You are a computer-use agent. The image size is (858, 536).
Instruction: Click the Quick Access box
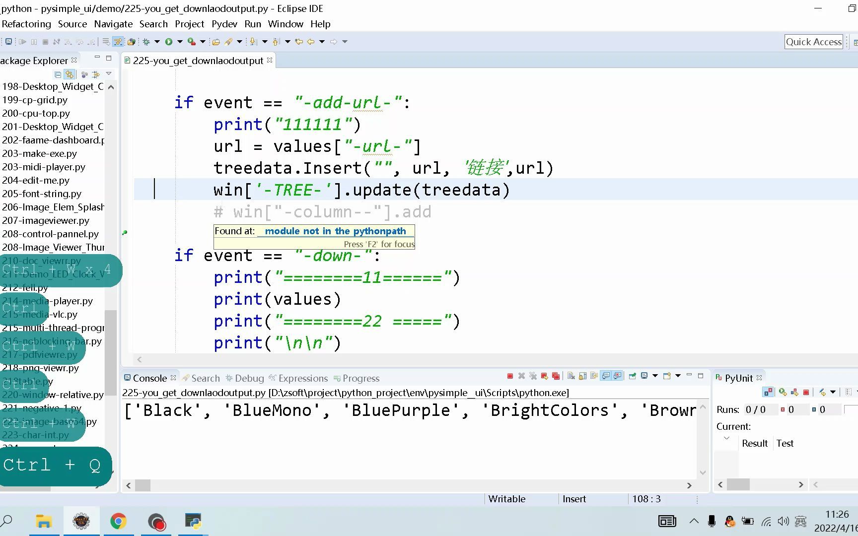click(814, 42)
